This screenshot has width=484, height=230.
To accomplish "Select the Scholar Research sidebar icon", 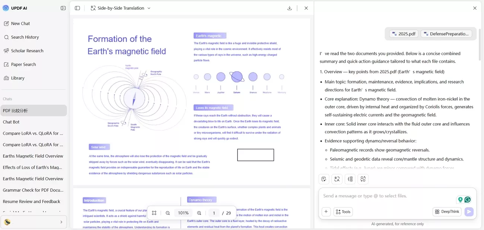I will click(7, 50).
